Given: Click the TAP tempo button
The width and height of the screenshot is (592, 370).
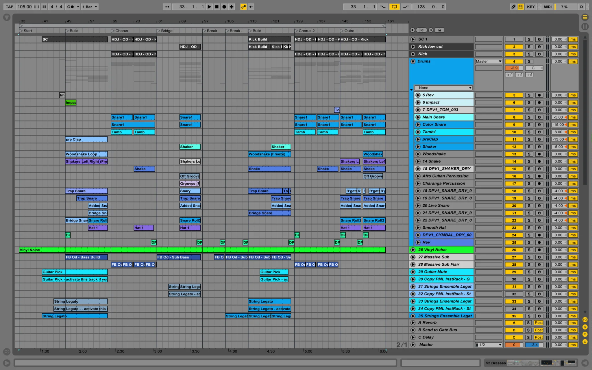Looking at the screenshot, I should pos(10,7).
